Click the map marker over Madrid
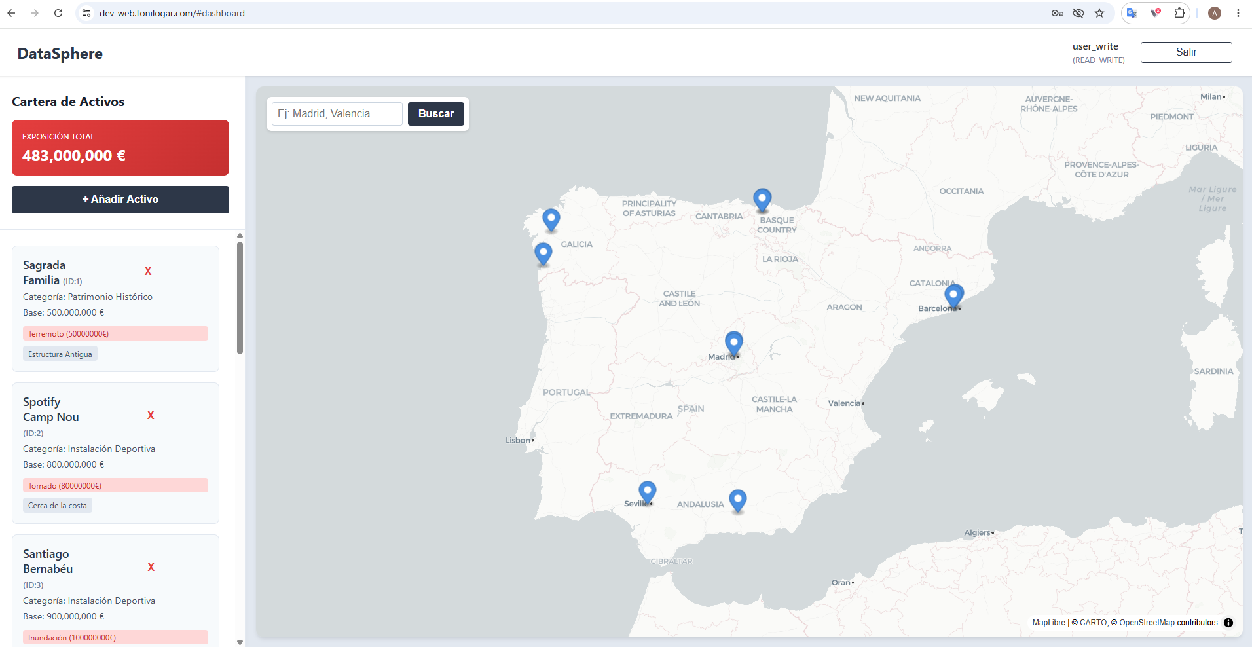 (733, 342)
